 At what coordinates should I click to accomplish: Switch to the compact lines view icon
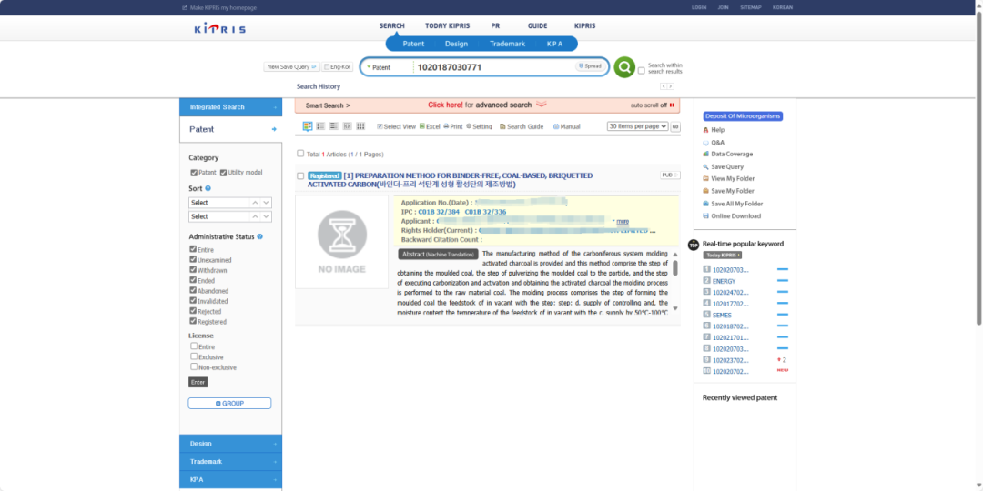coord(333,126)
